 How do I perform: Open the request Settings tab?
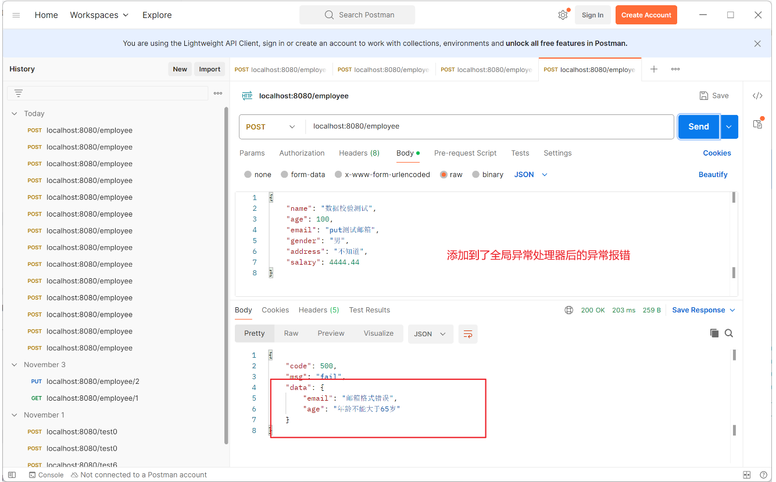(x=557, y=153)
